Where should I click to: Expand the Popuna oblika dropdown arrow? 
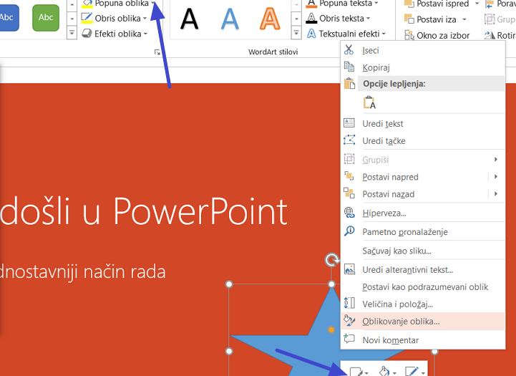coord(153,3)
